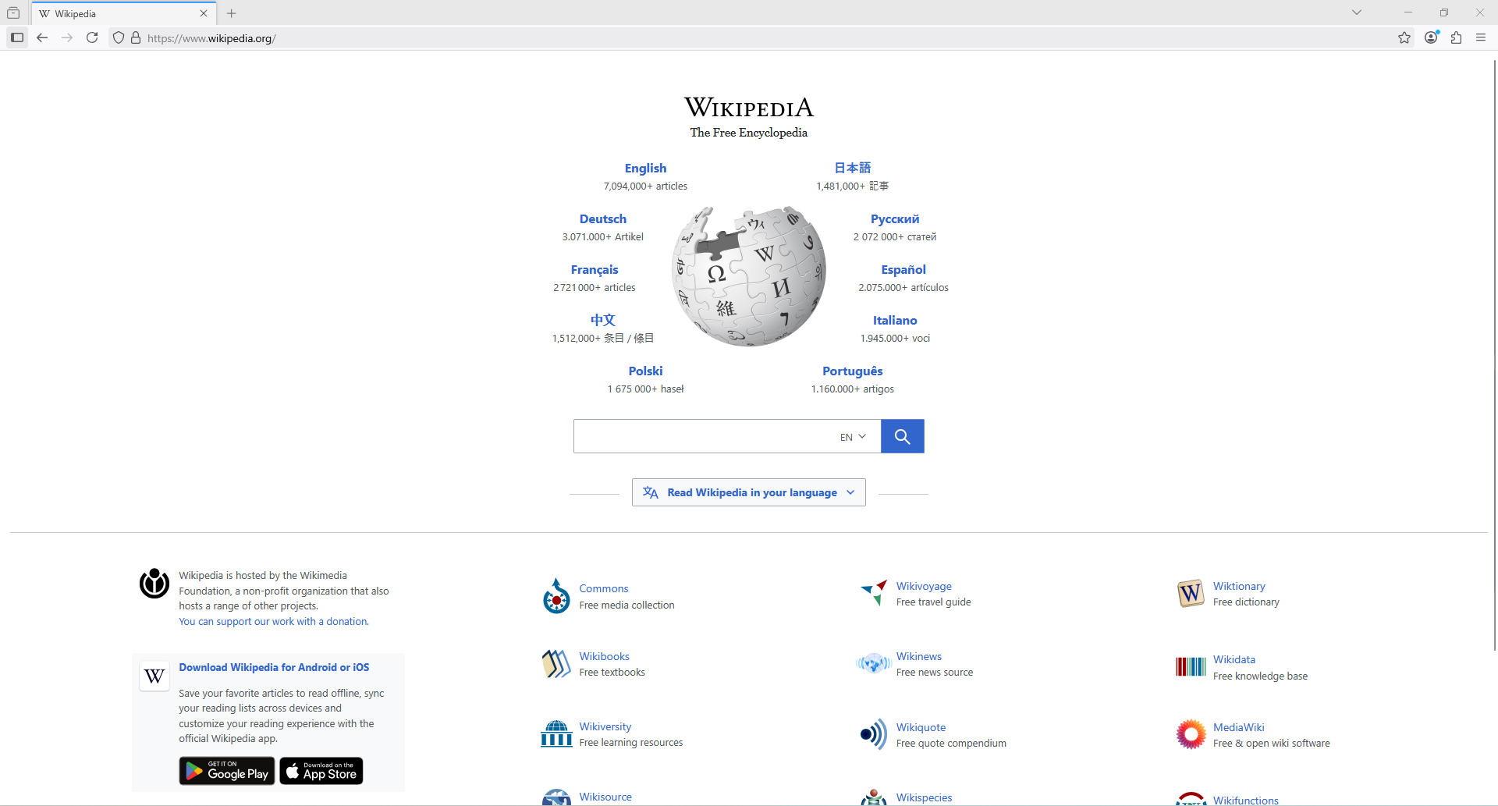Image resolution: width=1498 pixels, height=806 pixels.
Task: Open the EN search language dropdown
Action: pos(853,437)
